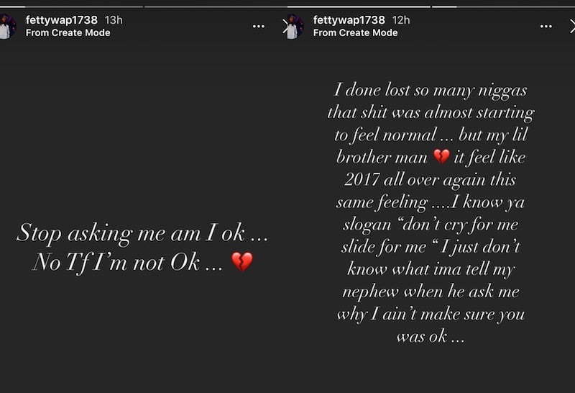Open more options on the 13h story
This screenshot has height=393, width=575.
[x=259, y=26]
